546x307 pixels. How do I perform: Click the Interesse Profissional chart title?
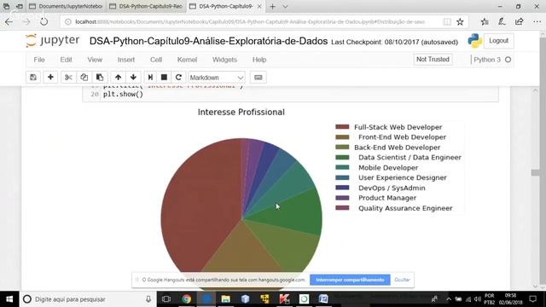click(x=241, y=112)
